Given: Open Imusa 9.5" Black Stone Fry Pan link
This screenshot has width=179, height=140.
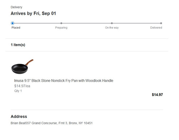Looking at the screenshot, I should [64, 81].
